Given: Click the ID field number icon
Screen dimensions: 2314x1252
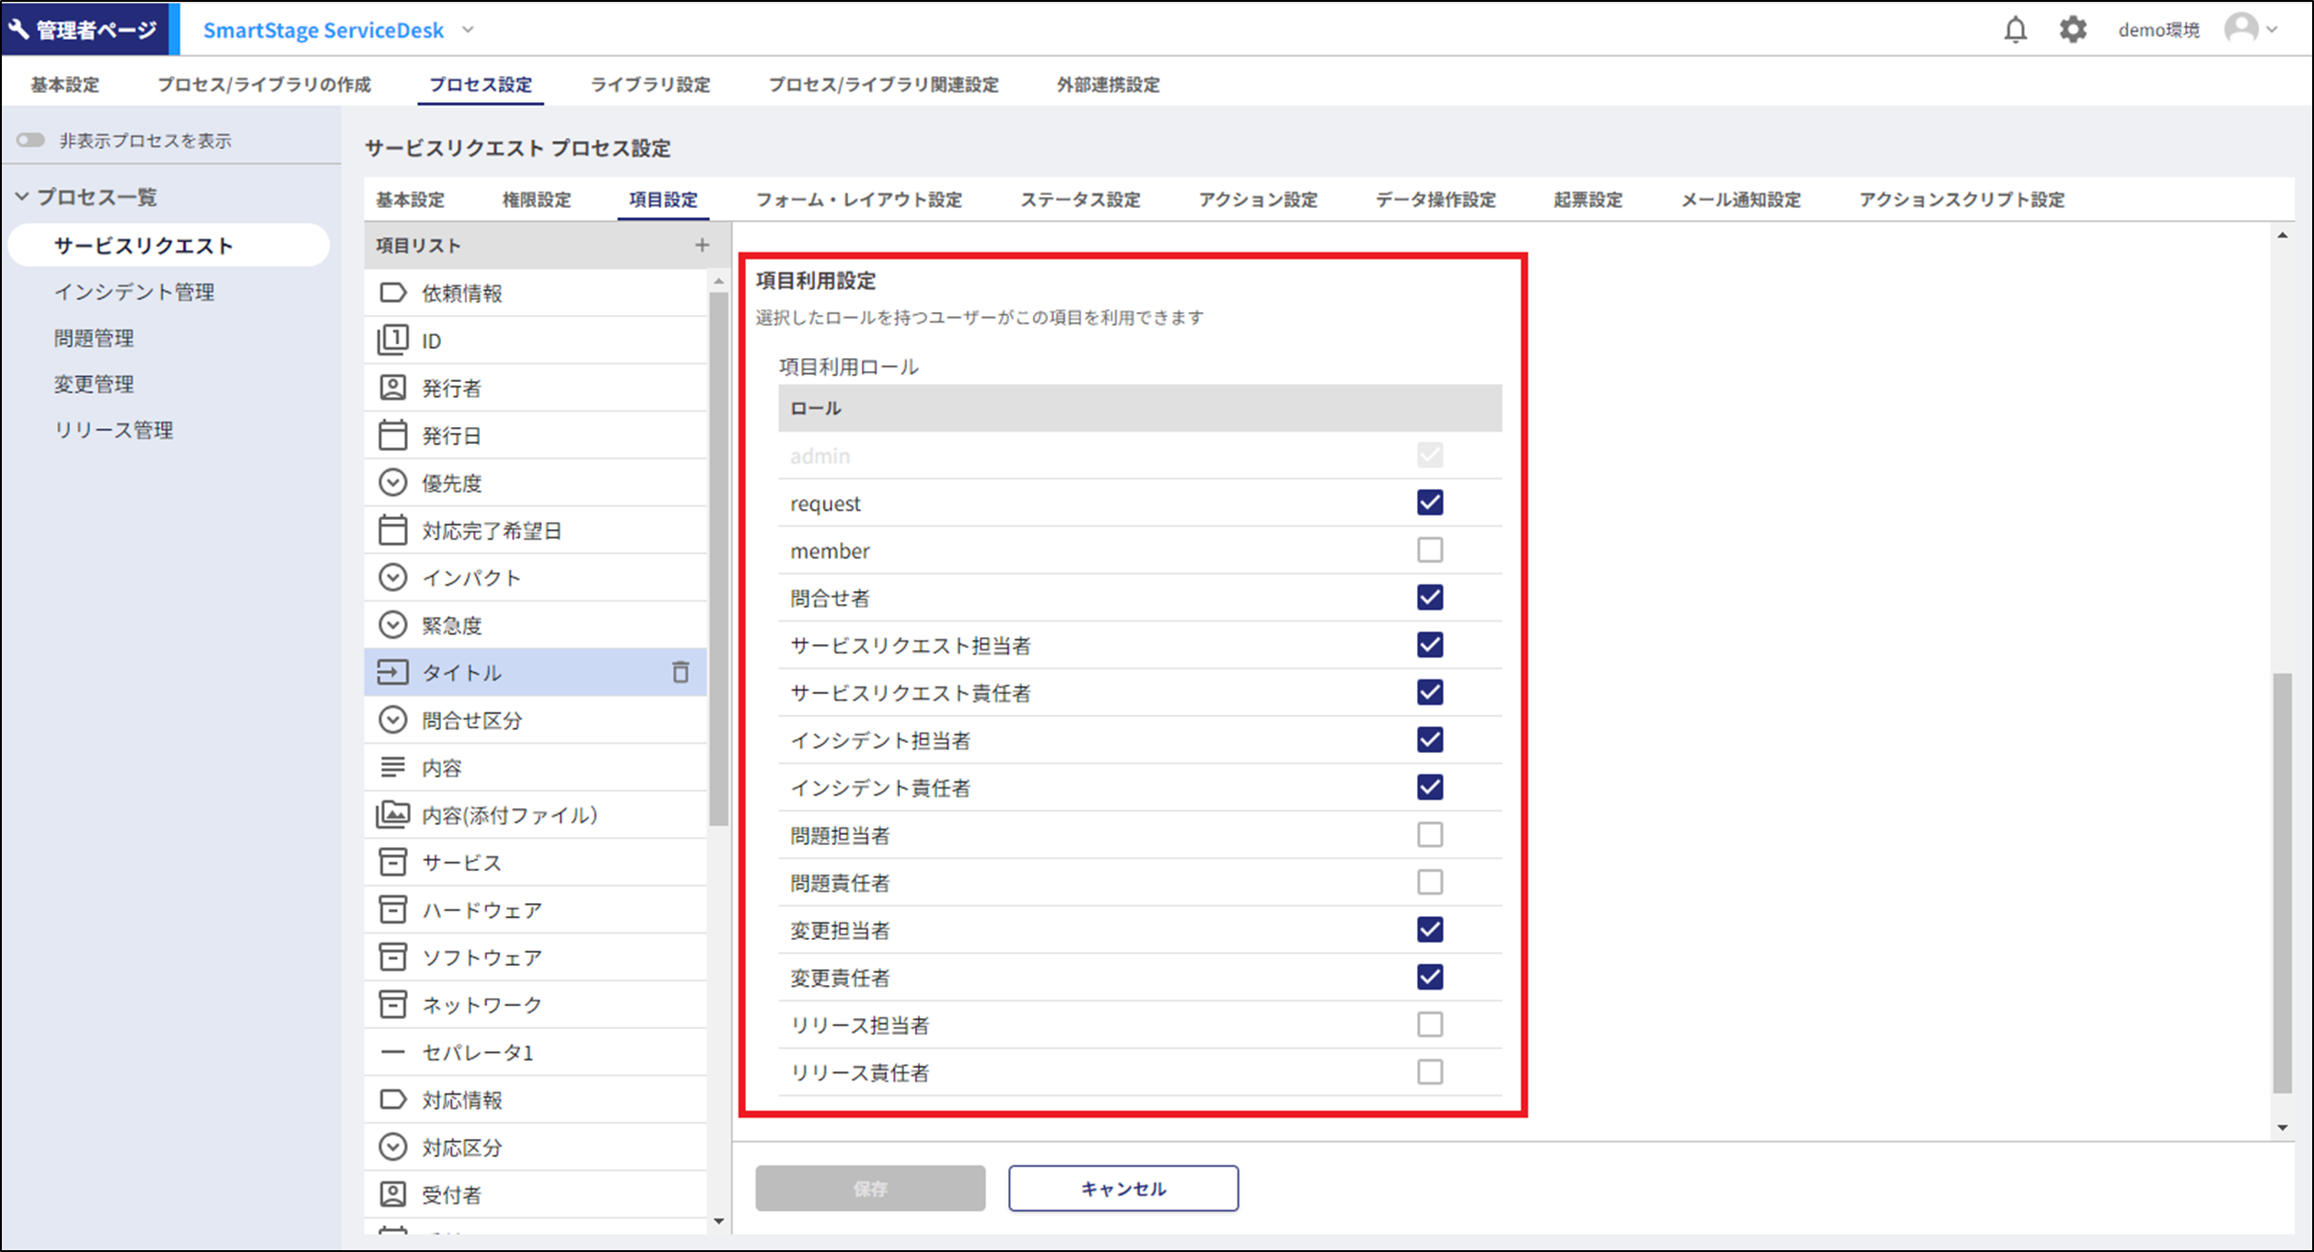Looking at the screenshot, I should coord(393,340).
